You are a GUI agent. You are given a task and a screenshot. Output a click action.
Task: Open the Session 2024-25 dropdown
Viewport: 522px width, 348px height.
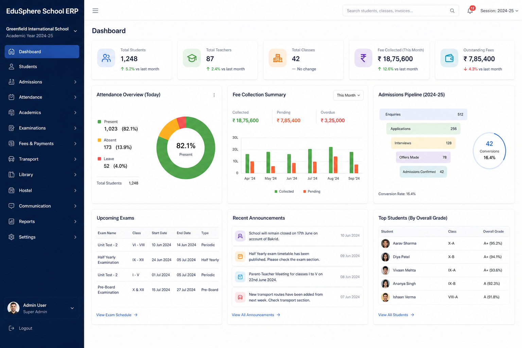[x=499, y=11]
